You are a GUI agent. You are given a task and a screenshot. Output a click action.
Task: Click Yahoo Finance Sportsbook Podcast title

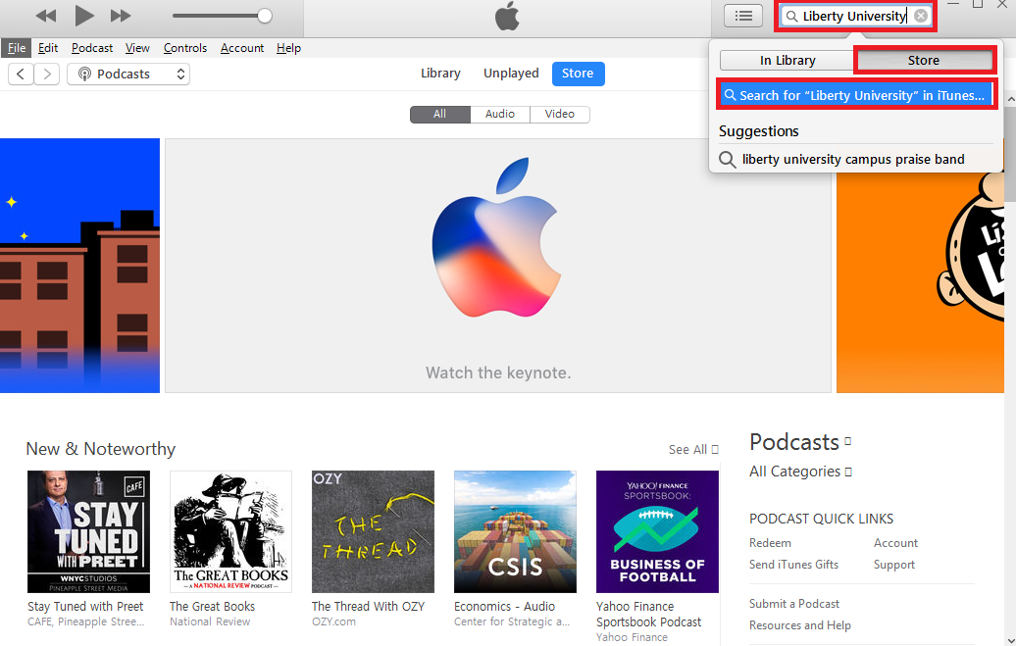click(x=648, y=615)
